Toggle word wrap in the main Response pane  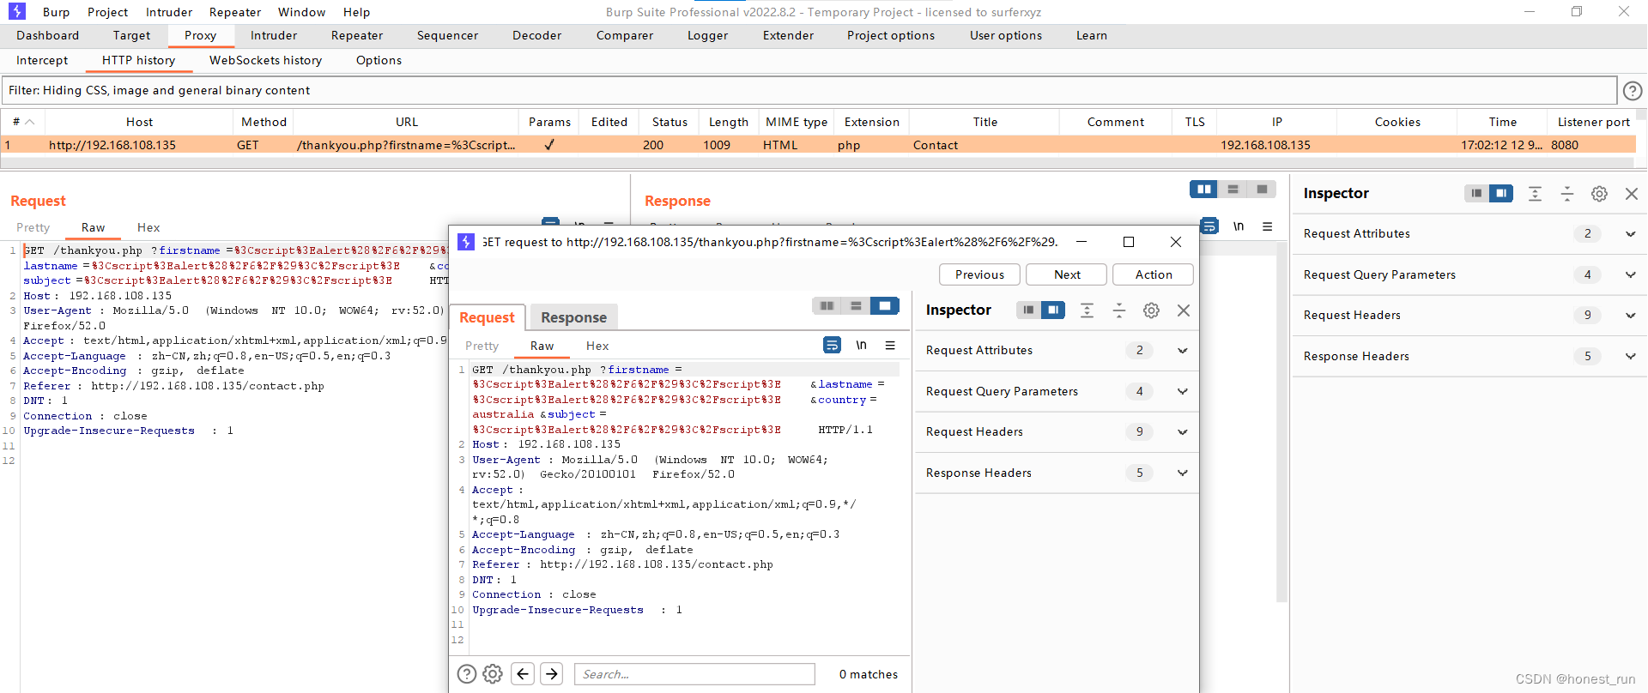(x=1209, y=226)
